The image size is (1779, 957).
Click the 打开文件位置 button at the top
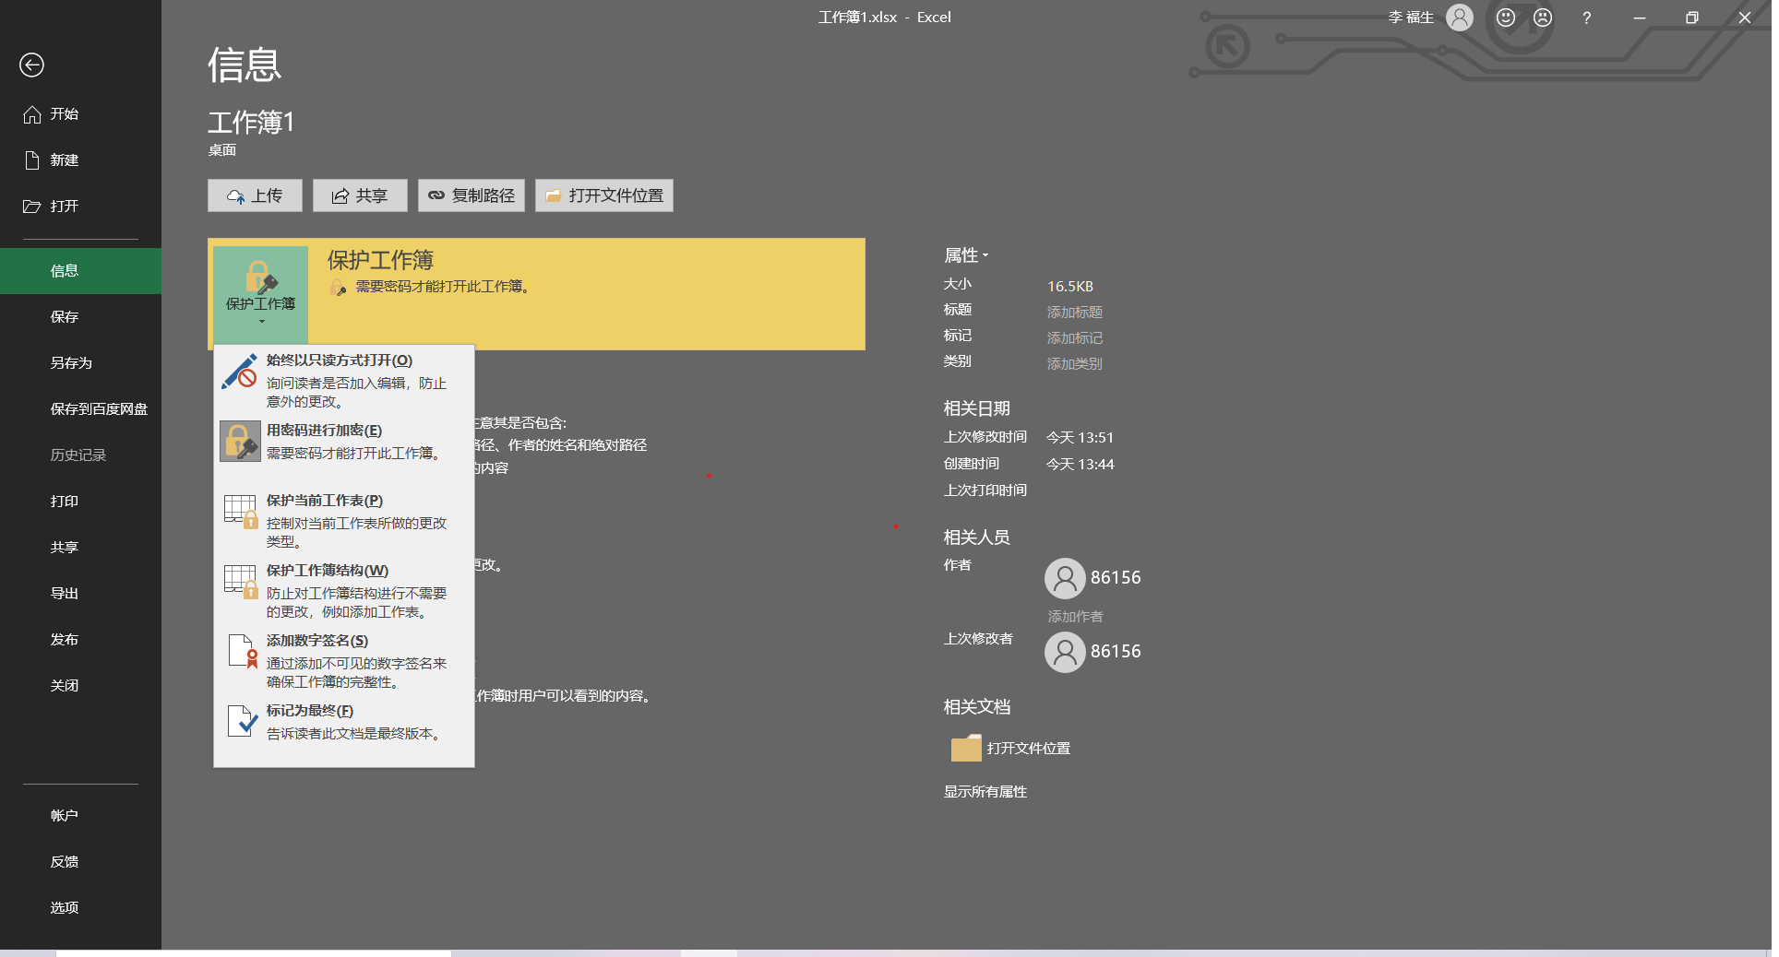[604, 195]
